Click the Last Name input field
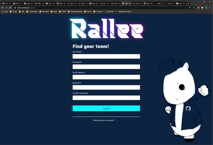This screenshot has width=213, height=145. coord(106,67)
